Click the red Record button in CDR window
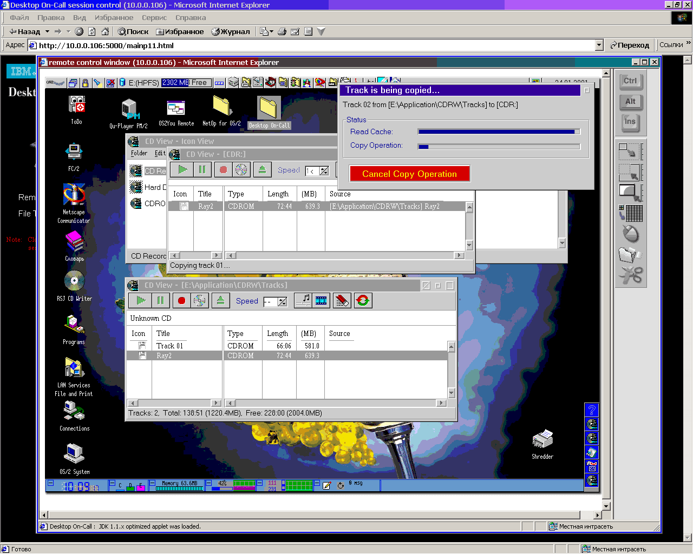This screenshot has height=554, width=693. coord(223,169)
